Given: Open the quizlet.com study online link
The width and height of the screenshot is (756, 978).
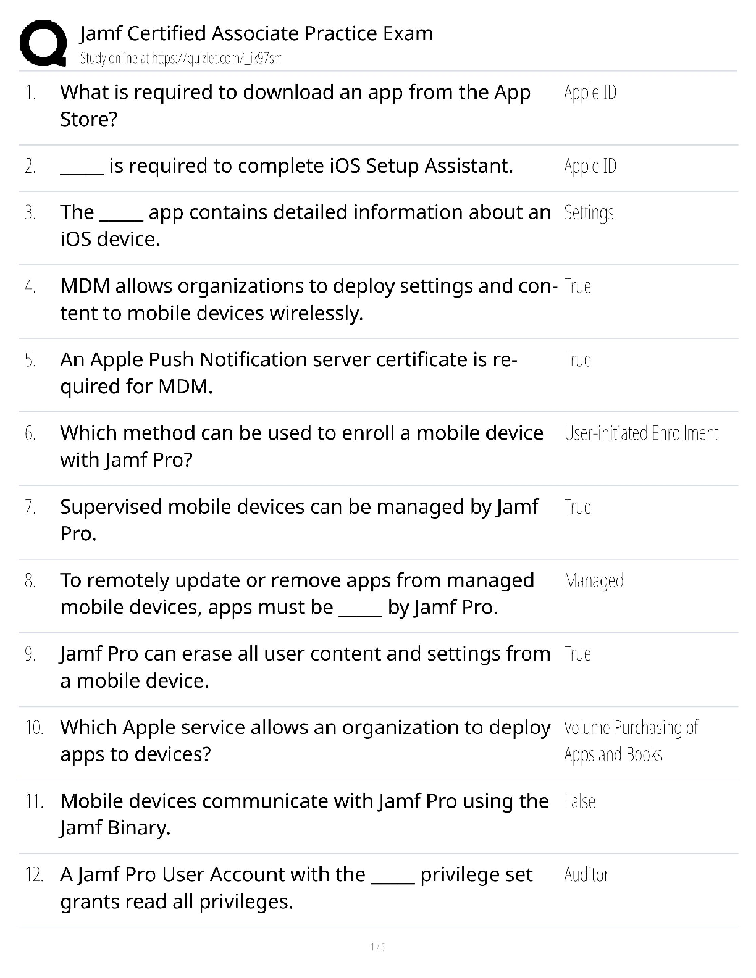Looking at the screenshot, I should tap(181, 59).
